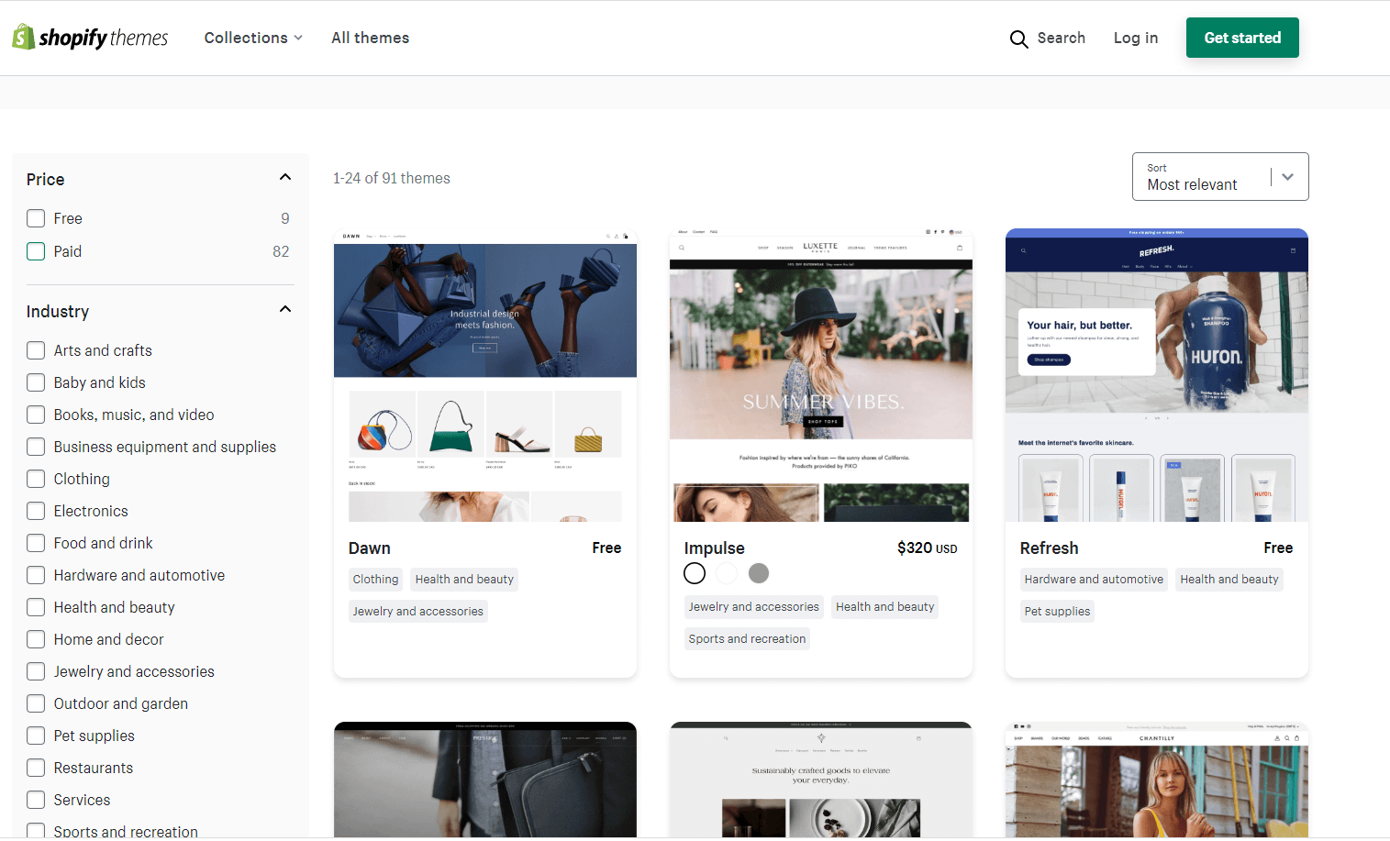This screenshot has width=1390, height=841.
Task: Open the Search function via magnifier icon
Action: pyautogui.click(x=1018, y=39)
